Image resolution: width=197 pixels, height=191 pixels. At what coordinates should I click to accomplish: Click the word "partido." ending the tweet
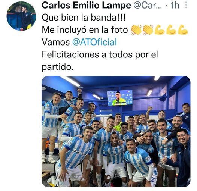58,67
